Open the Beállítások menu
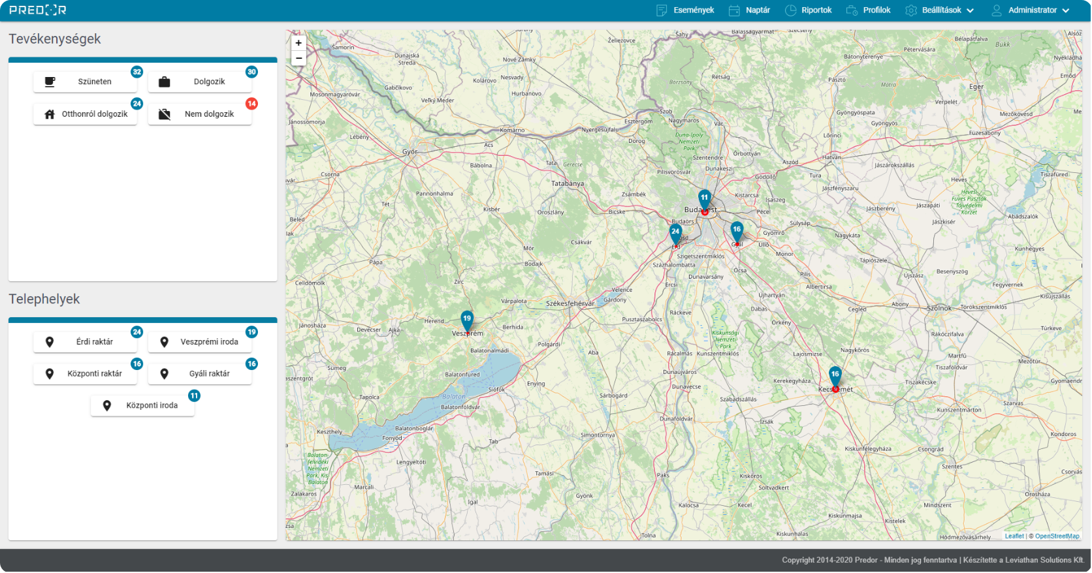Image resolution: width=1092 pixels, height=573 pixels. [x=940, y=10]
